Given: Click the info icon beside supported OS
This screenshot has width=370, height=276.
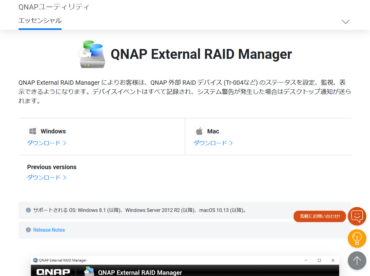Looking at the screenshot, I should [28, 210].
